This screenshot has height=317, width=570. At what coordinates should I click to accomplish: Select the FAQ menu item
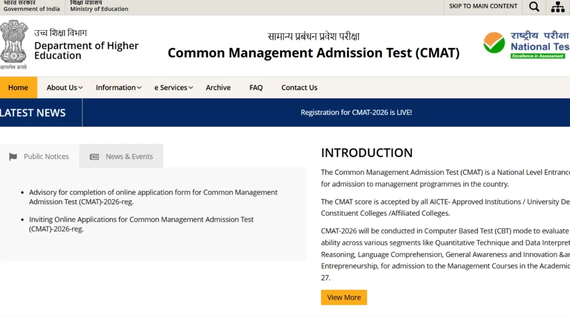256,87
